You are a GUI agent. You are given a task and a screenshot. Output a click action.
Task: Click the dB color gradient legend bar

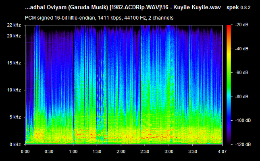(x=229, y=85)
